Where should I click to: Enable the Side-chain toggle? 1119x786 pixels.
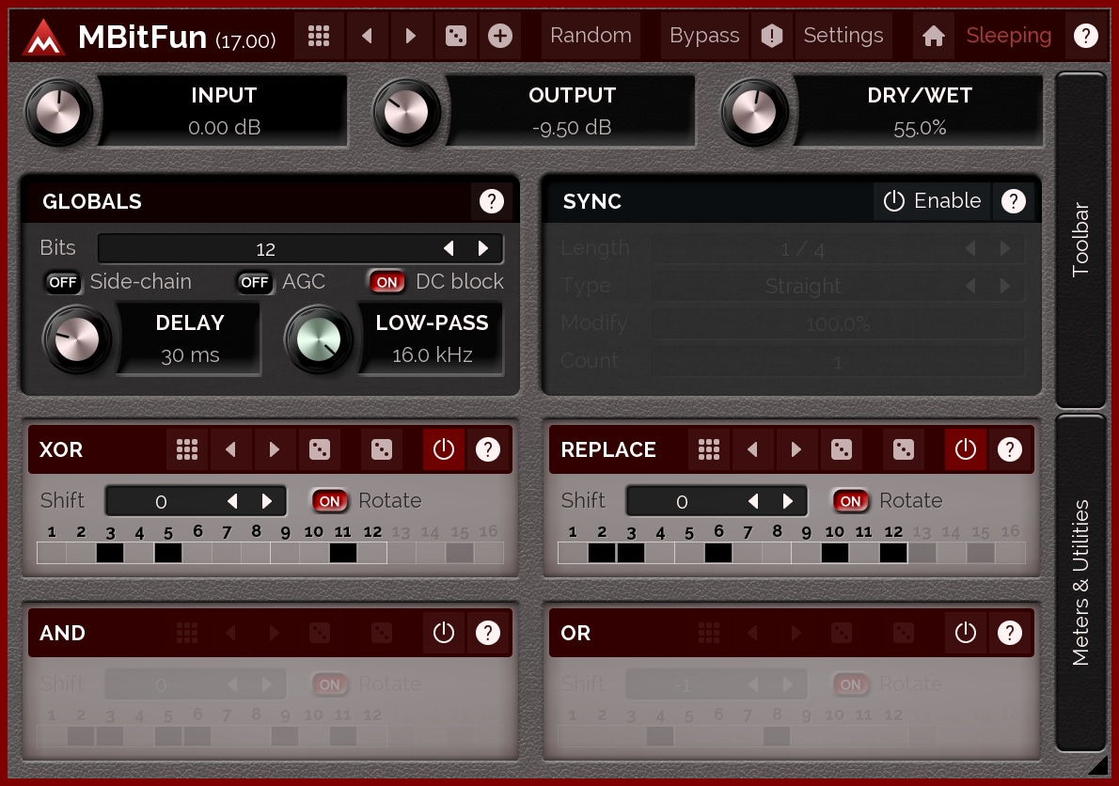tap(63, 282)
